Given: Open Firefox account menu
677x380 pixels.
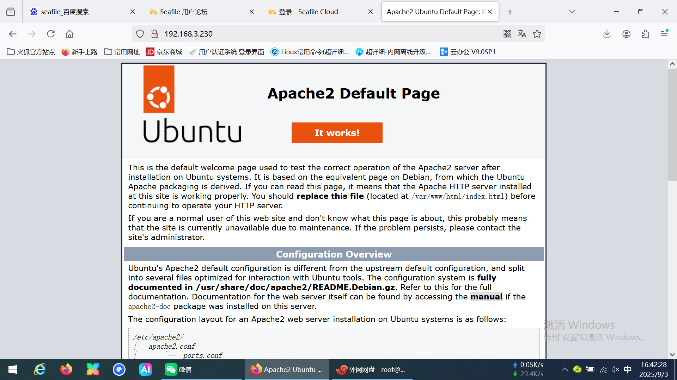Looking at the screenshot, I should tap(626, 34).
